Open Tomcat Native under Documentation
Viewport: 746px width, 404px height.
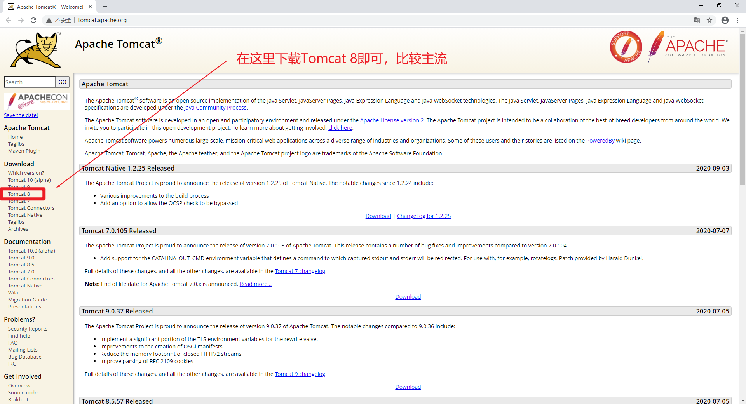coord(25,286)
